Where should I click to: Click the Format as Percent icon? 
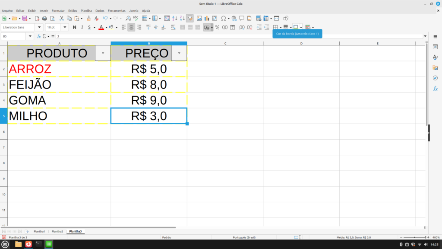point(218,27)
